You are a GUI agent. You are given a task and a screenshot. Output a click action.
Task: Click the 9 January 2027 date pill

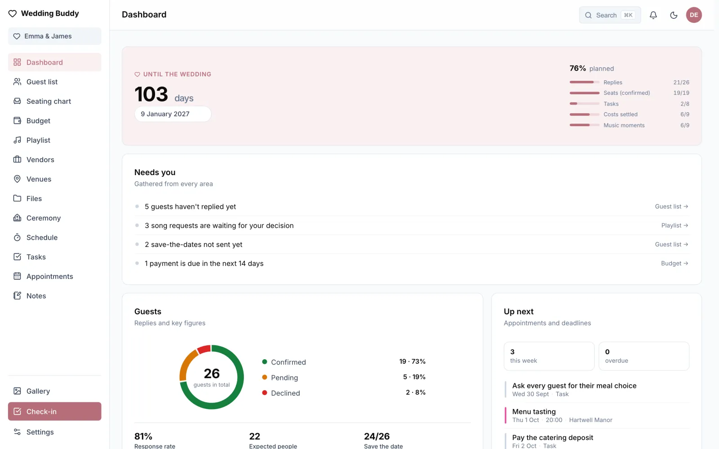173,114
